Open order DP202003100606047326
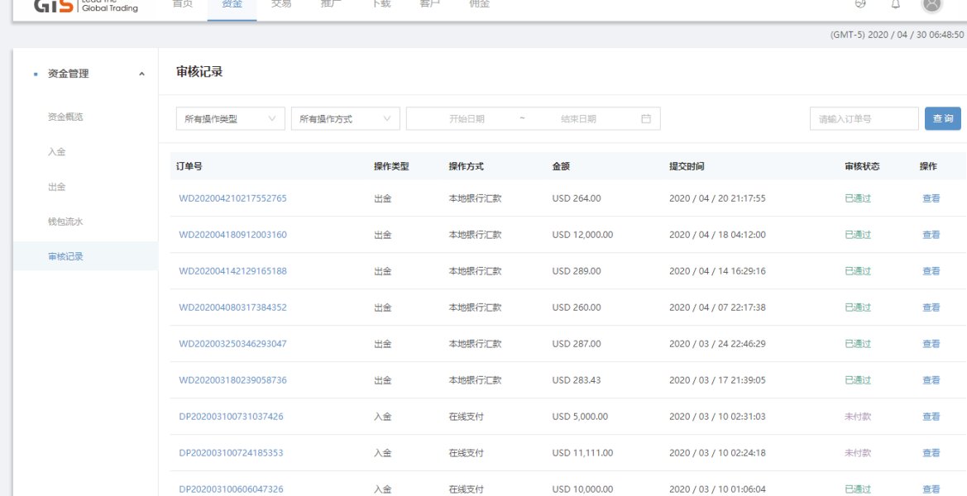The height and width of the screenshot is (496, 967). pos(232,489)
